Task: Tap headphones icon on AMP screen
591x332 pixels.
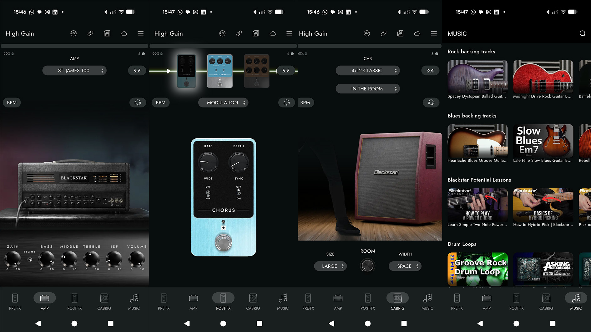Action: [138, 102]
